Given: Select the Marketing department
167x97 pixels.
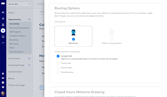Looking at the screenshot, I should (x=14, y=40).
